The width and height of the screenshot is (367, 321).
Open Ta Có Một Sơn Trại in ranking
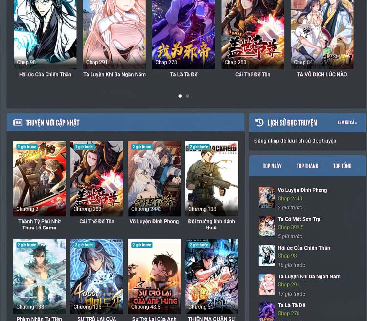(x=299, y=219)
